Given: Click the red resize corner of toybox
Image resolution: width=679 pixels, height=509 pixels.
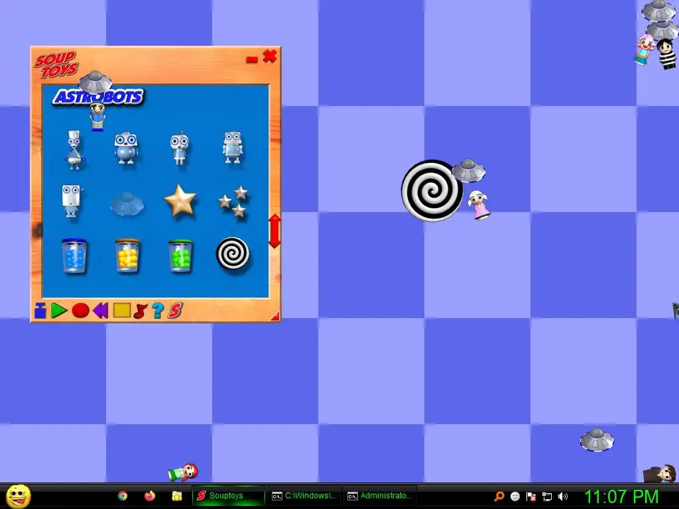Looking at the screenshot, I should click(275, 316).
